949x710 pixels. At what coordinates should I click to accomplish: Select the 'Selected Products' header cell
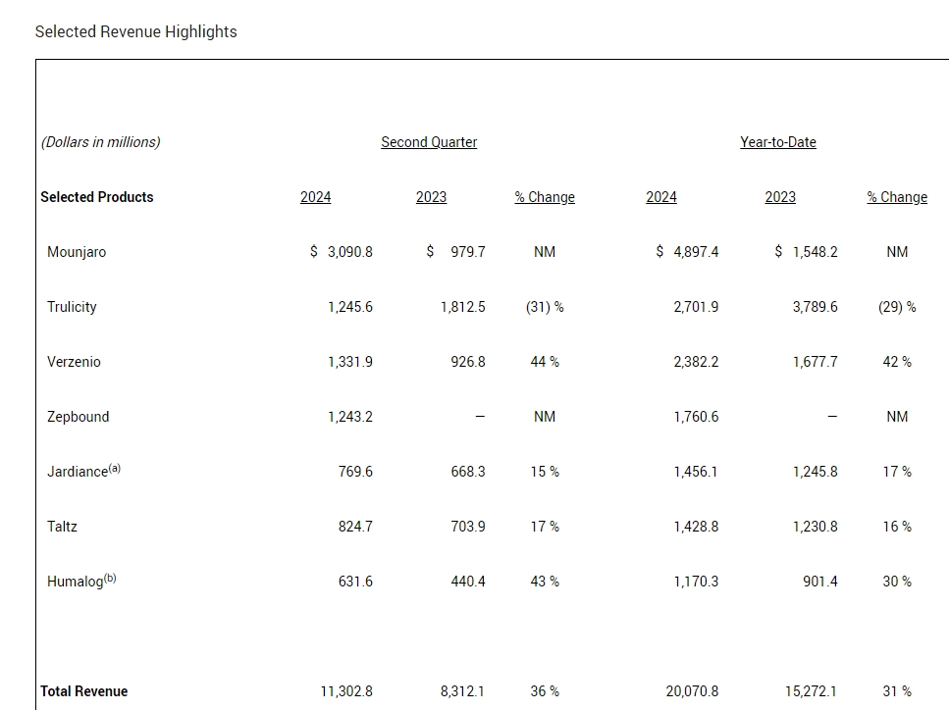point(97,197)
